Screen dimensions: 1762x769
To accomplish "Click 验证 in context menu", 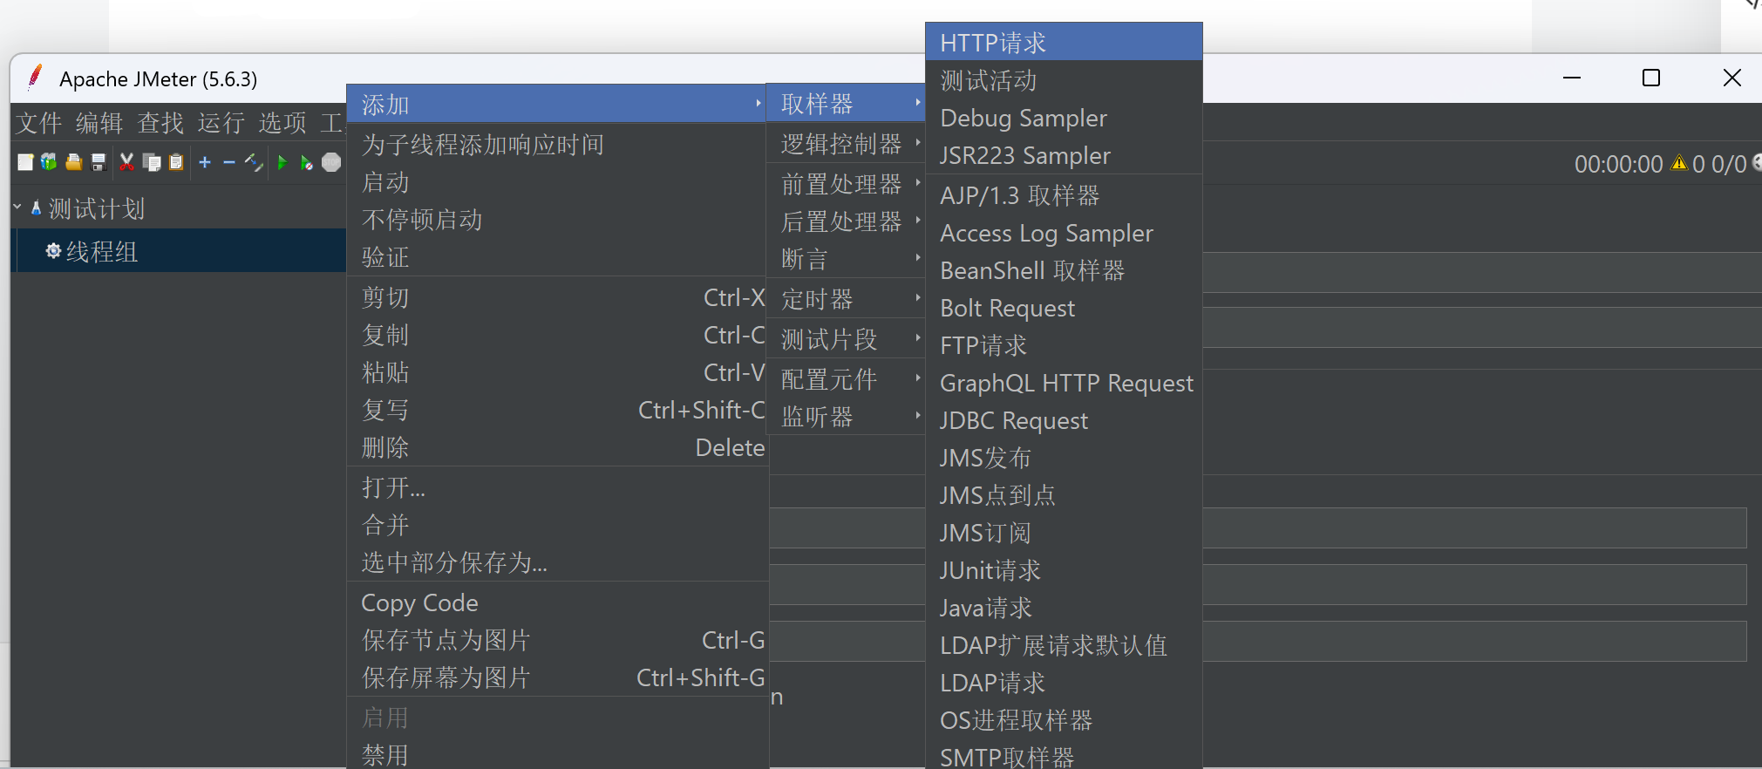I will [556, 257].
